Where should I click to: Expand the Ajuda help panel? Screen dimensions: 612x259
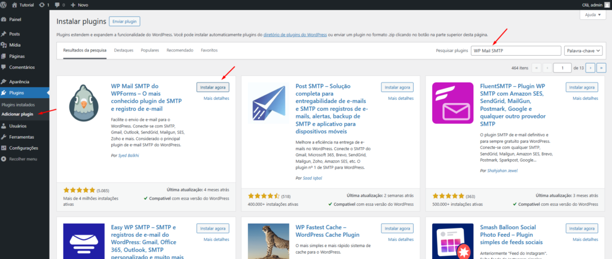[593, 15]
